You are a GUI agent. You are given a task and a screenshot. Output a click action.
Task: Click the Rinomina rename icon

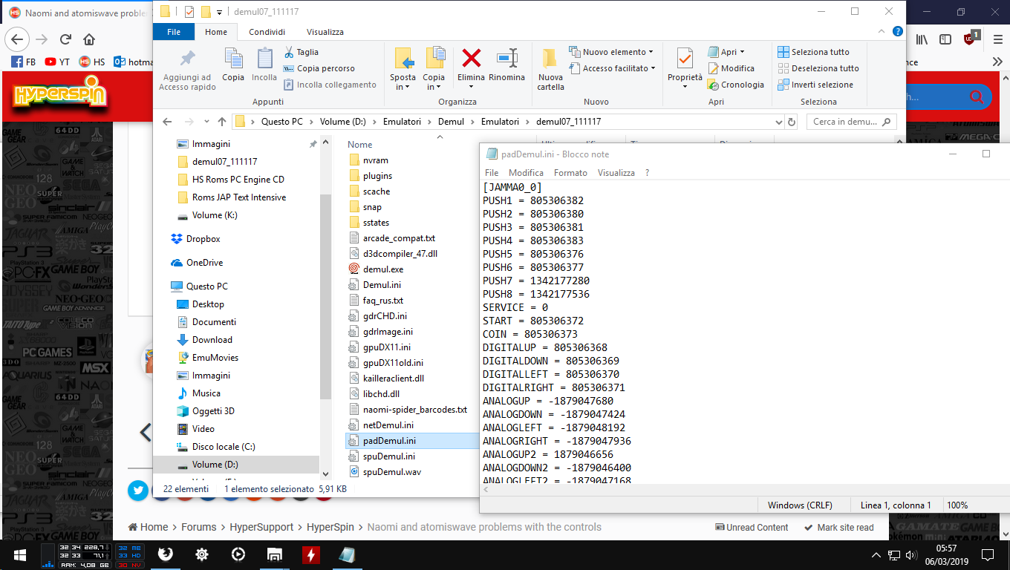(x=506, y=59)
